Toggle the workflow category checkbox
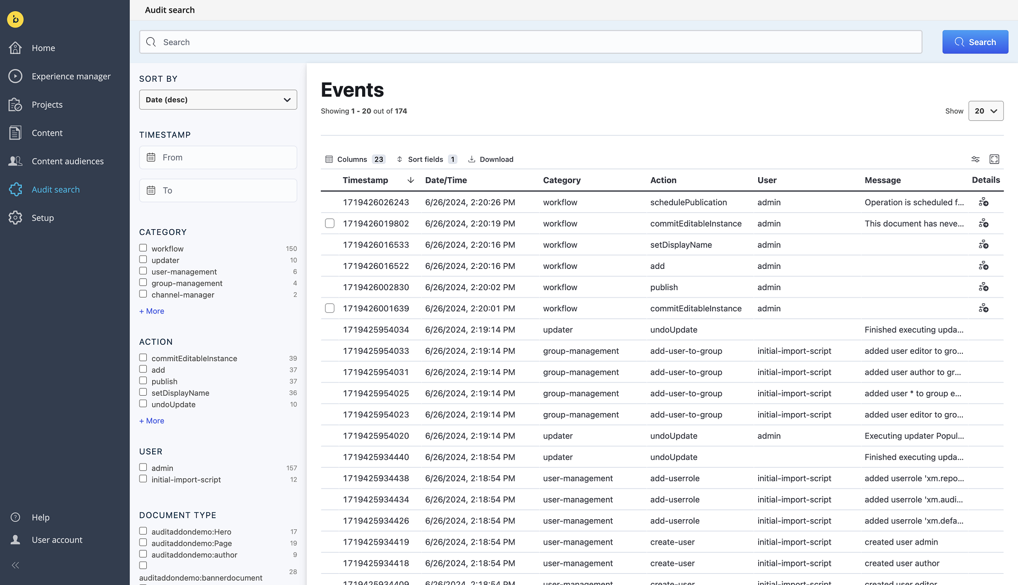1018x585 pixels. point(143,248)
